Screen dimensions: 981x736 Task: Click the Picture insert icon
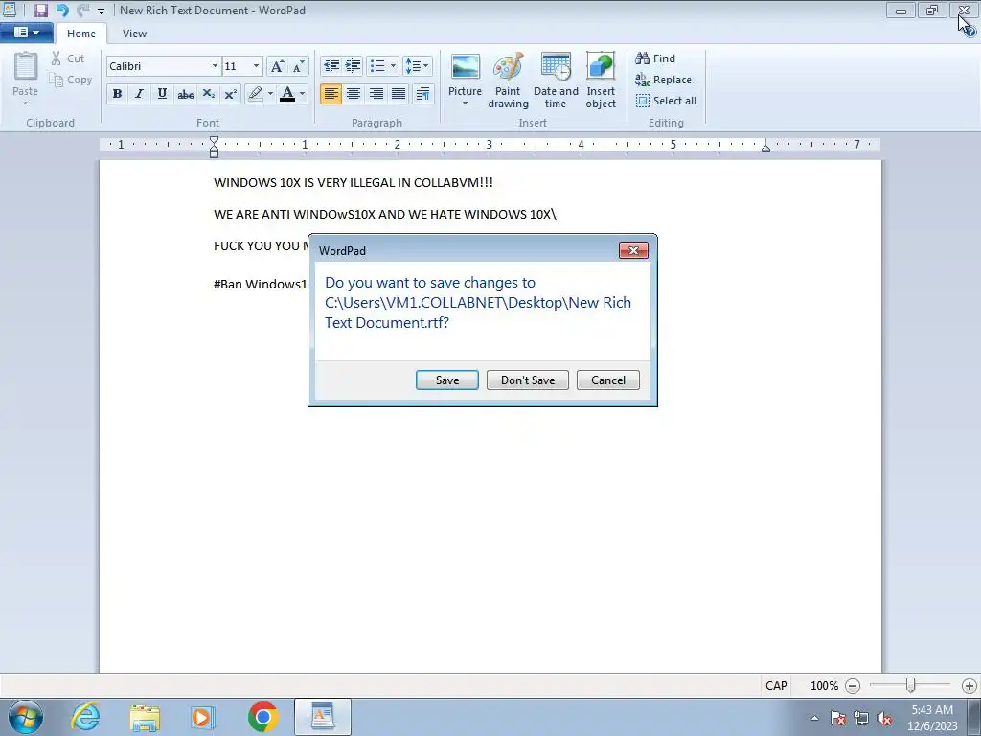(465, 67)
